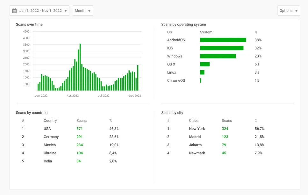Select the IOS bar in system chart
This screenshot has width=308, height=195.
(x=222, y=48)
